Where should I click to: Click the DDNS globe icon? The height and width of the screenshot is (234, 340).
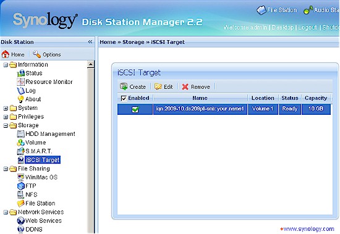(x=21, y=229)
